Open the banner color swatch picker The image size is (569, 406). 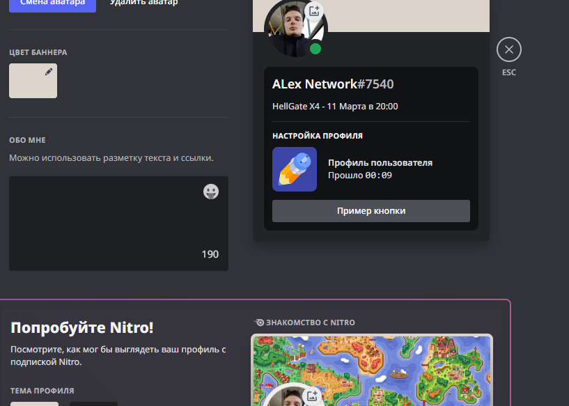click(x=33, y=81)
